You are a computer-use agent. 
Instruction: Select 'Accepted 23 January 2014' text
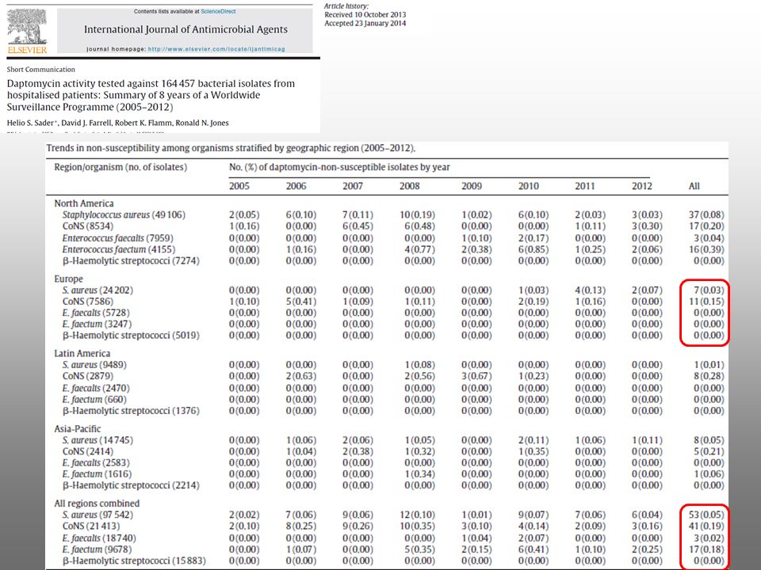click(365, 23)
